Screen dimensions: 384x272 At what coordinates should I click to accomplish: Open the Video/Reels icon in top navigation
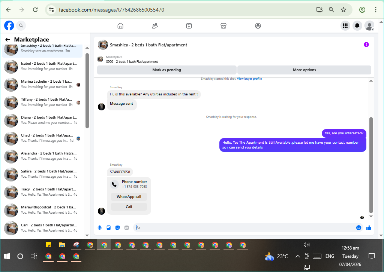[x=189, y=26]
